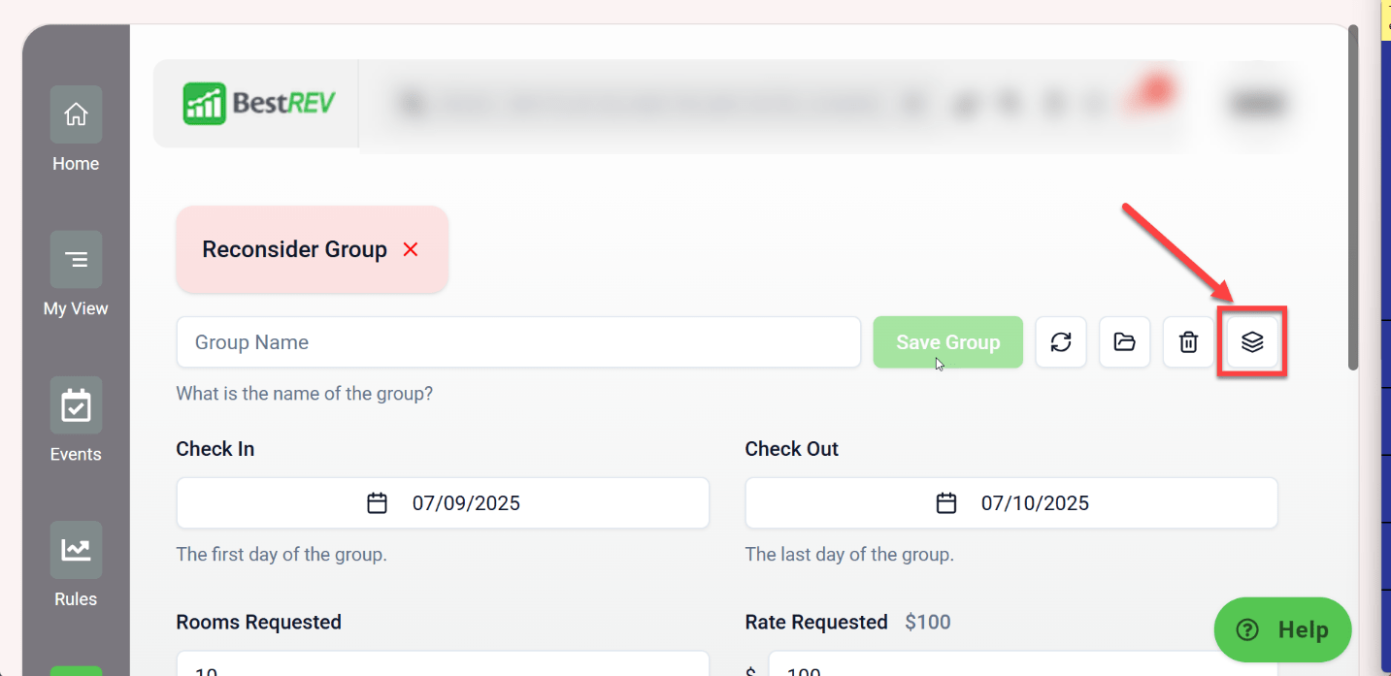Click the Rooms Requested input box

coord(443,663)
